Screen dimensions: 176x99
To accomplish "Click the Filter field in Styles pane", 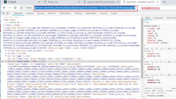I will coord(160,22).
